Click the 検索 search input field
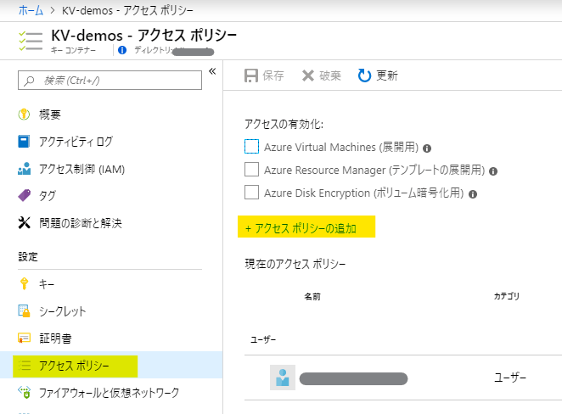 pos(110,80)
